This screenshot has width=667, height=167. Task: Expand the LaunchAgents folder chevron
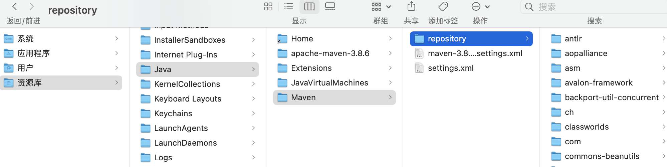253,128
